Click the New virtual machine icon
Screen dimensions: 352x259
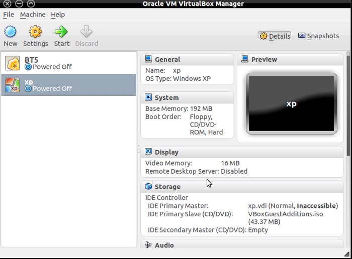(10, 31)
